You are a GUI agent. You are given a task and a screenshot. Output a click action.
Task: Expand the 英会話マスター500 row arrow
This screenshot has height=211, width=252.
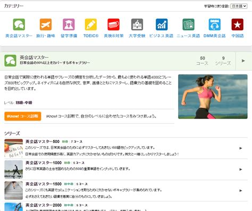tap(241, 148)
